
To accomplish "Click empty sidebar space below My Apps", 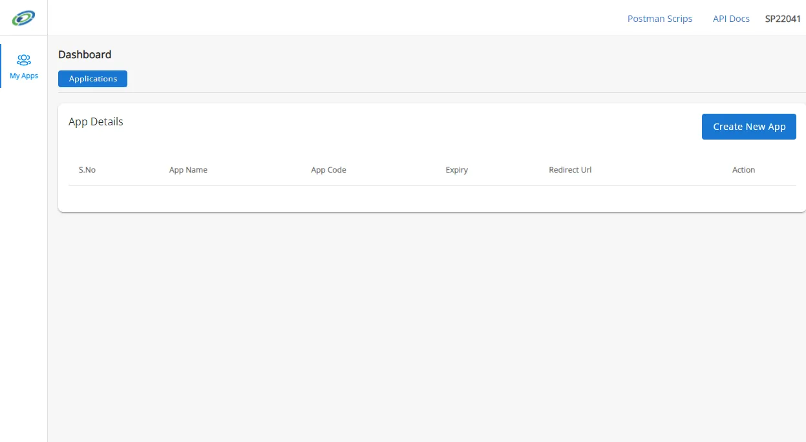I will point(24,258).
